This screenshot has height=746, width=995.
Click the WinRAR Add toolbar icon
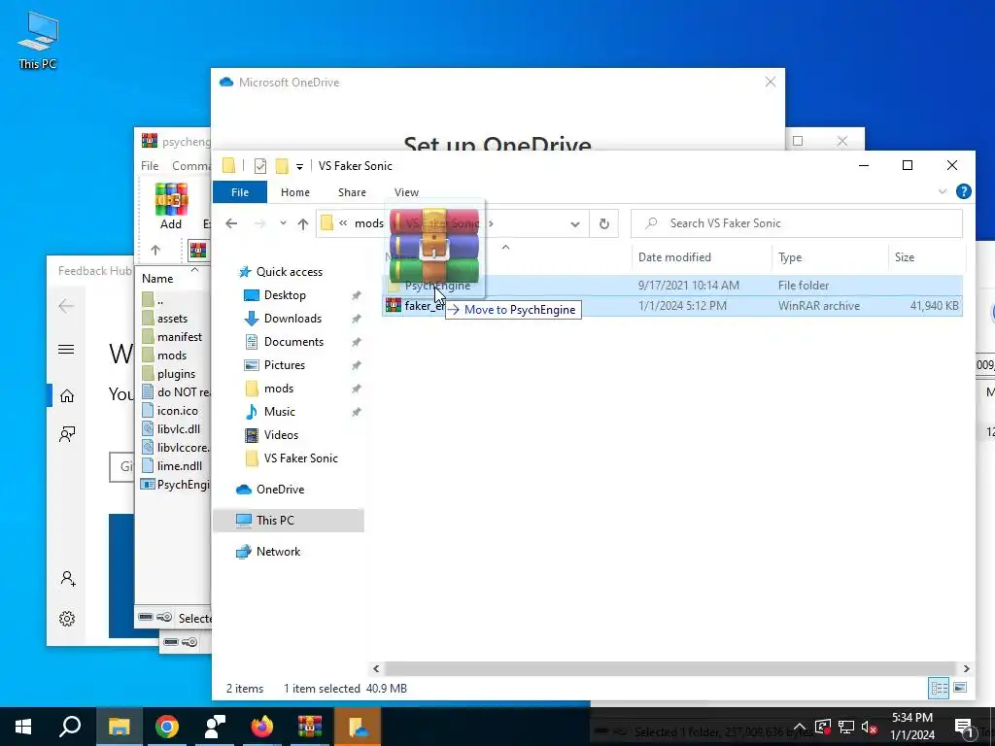(x=171, y=206)
